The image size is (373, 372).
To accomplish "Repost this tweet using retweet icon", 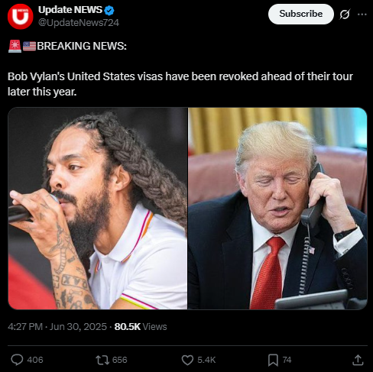I will pyautogui.click(x=102, y=360).
